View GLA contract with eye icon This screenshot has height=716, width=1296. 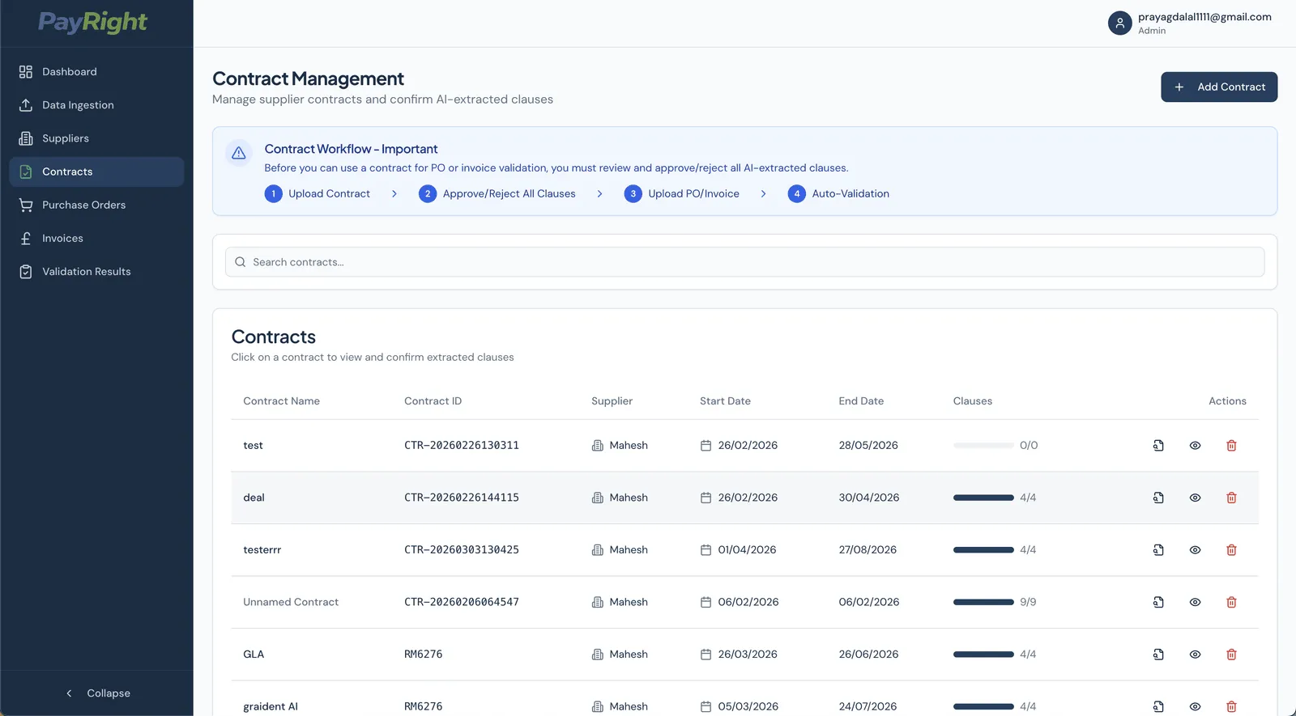1195,655
